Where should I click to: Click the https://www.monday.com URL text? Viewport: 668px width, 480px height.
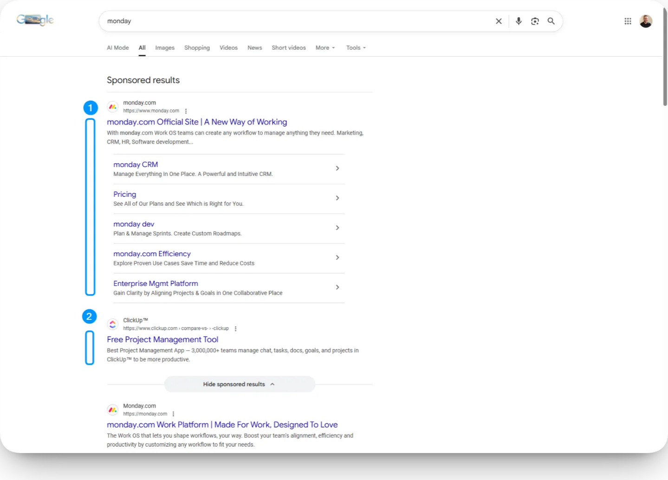click(x=151, y=111)
